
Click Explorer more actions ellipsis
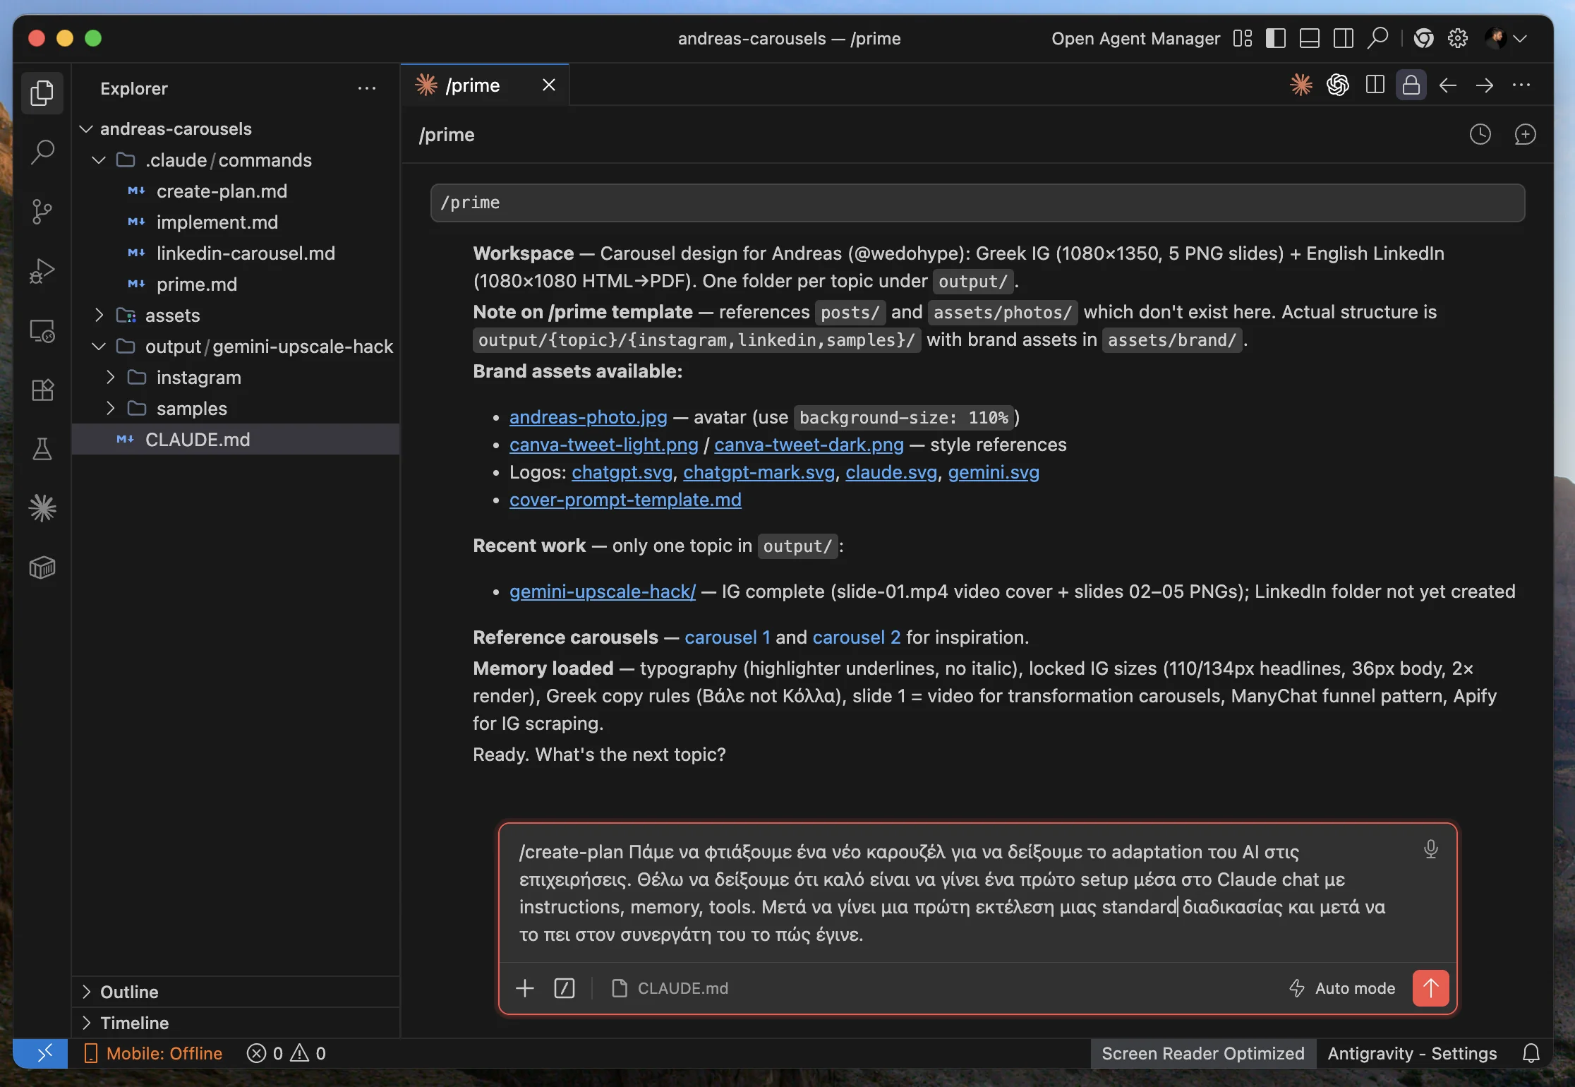[367, 88]
